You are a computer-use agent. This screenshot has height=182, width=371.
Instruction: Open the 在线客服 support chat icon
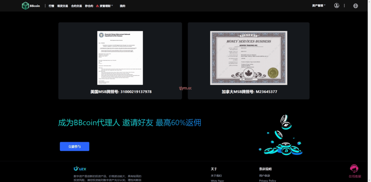354,169
